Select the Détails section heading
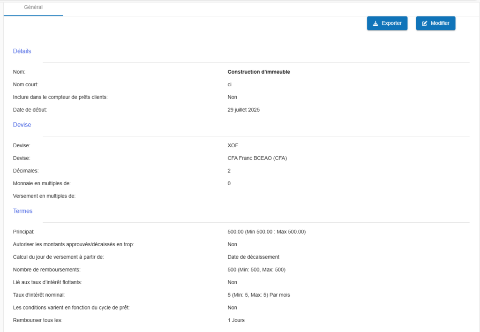Viewport: 480px width, 332px height. pos(22,51)
